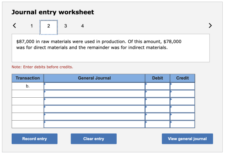Open entry tab 4
Viewport: 226px width, 156px height.
[x=82, y=26]
